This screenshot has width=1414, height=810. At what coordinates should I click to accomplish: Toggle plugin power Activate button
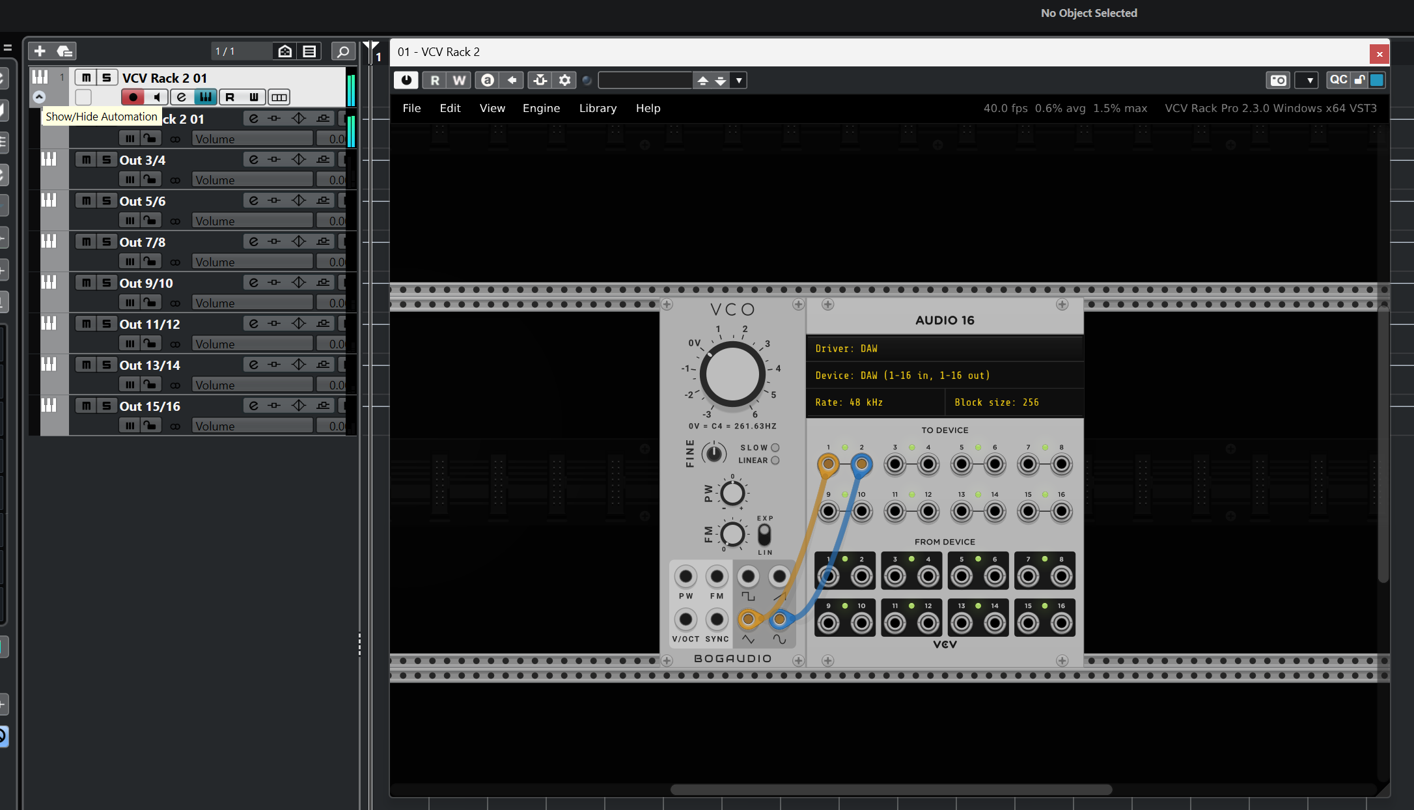[406, 80]
